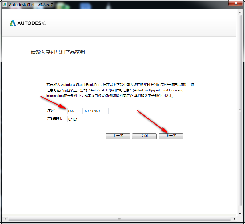Click the vertical scrollbar down arrow
This screenshot has height=224, width=245.
pos(240,214)
